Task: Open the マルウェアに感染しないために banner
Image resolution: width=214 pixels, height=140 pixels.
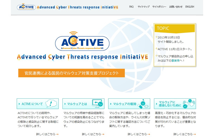Action: (175, 104)
